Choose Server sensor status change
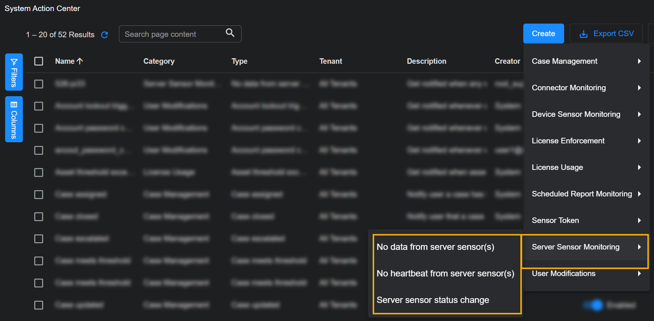This screenshot has width=654, height=321. (x=433, y=300)
